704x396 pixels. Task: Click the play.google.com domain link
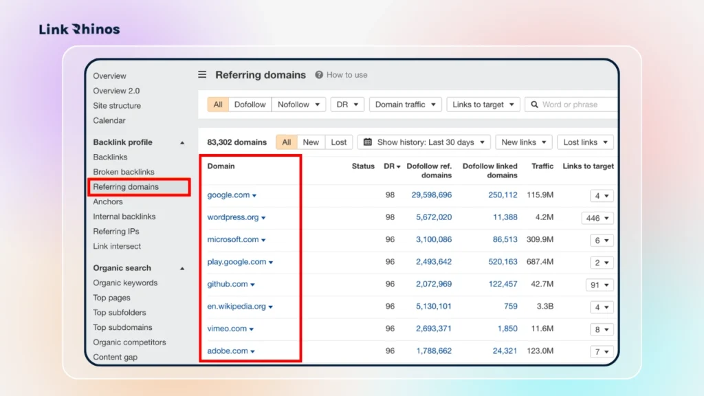(236, 262)
